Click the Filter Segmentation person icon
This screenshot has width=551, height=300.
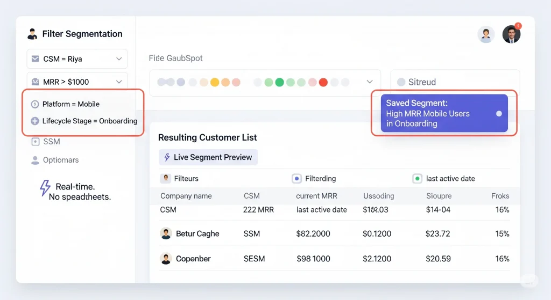tap(32, 34)
